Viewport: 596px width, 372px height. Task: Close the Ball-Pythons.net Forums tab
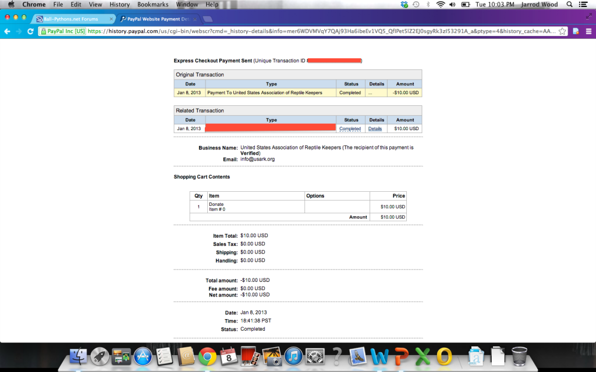tap(111, 19)
